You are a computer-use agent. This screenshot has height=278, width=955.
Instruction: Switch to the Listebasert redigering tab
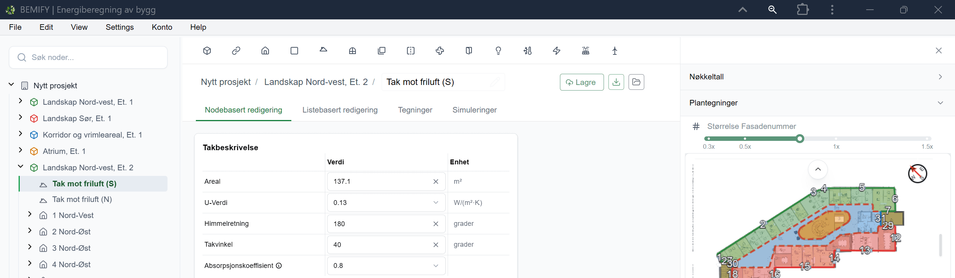pos(340,110)
